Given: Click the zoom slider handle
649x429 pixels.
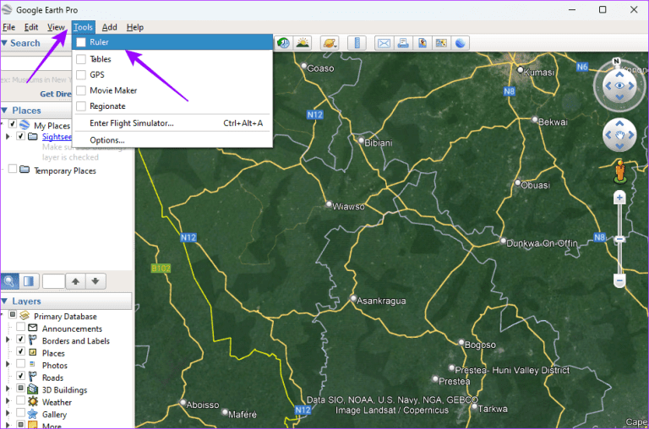Looking at the screenshot, I should (x=619, y=239).
